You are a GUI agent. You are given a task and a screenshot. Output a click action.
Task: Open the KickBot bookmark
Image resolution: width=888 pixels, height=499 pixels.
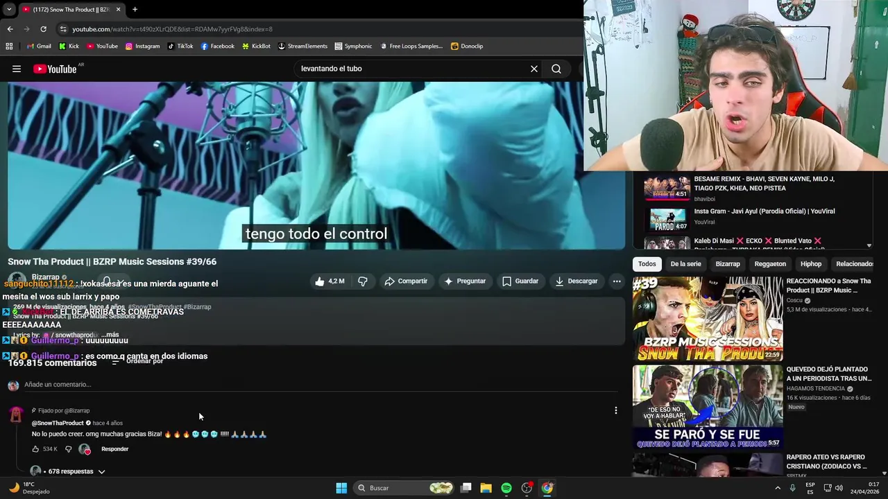pyautogui.click(x=256, y=46)
